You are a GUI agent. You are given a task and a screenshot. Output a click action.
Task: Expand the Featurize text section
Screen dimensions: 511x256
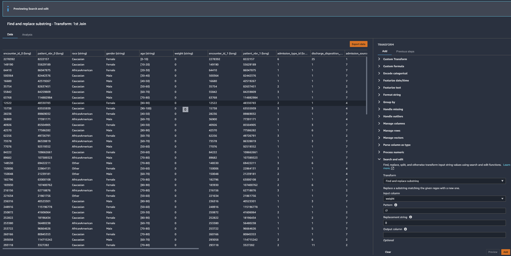[x=392, y=87]
